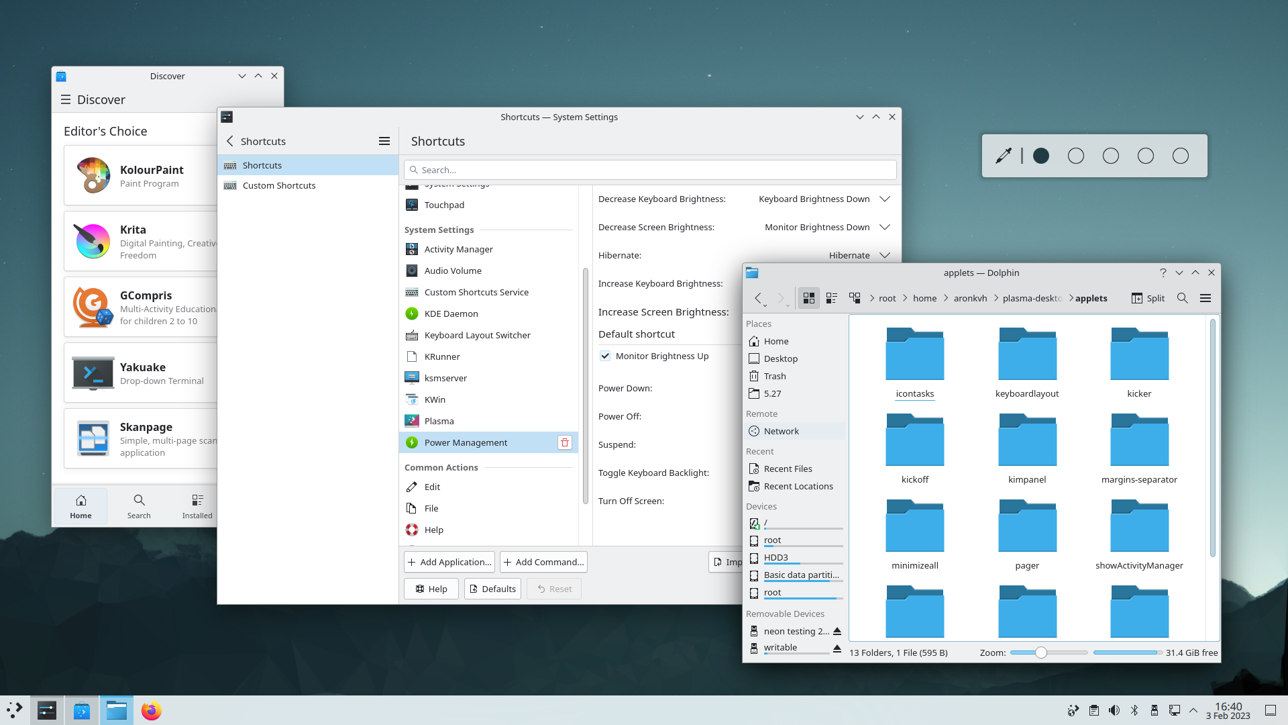Screen dimensions: 1288x725
Task: Select writable removable device toggle
Action: 837,647
